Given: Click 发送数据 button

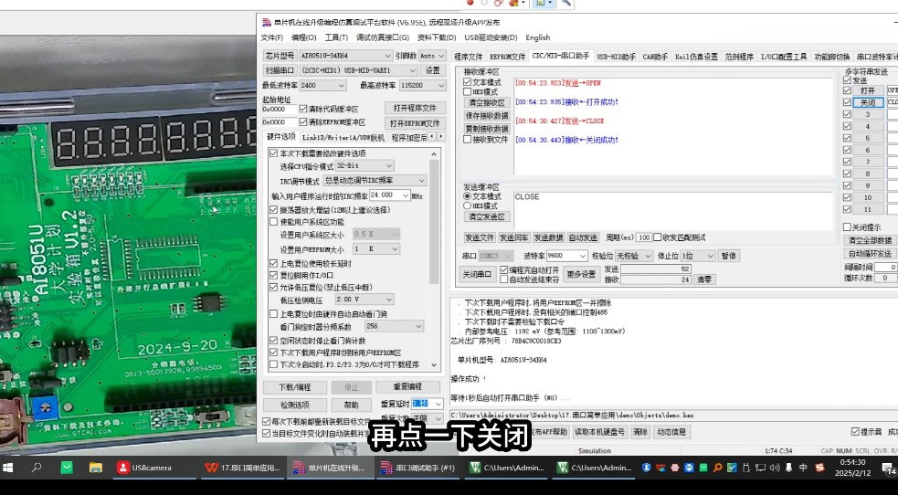Looking at the screenshot, I should [x=548, y=237].
